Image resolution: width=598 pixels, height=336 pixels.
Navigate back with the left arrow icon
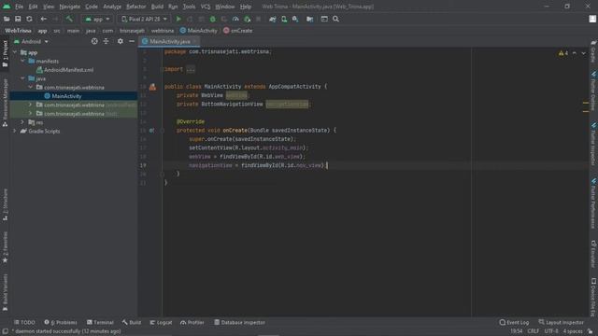pyautogui.click(x=44, y=19)
